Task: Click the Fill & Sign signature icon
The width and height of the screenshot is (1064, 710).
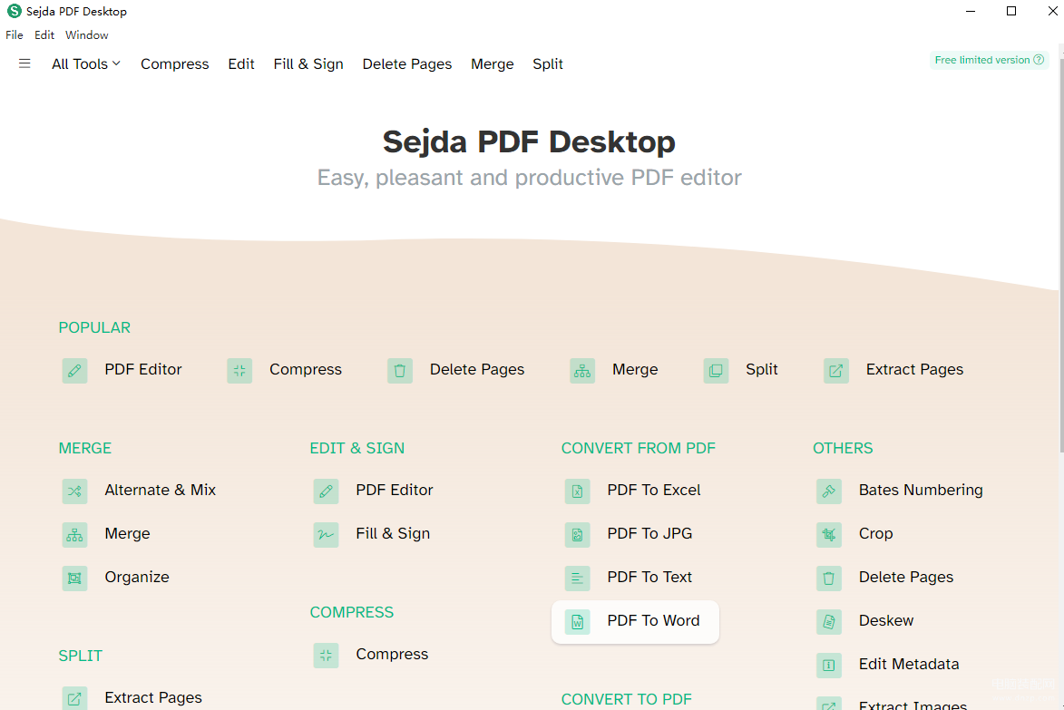Action: coord(326,535)
